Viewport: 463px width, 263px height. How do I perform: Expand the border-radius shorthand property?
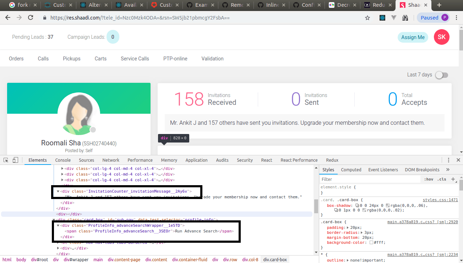pos(362,232)
